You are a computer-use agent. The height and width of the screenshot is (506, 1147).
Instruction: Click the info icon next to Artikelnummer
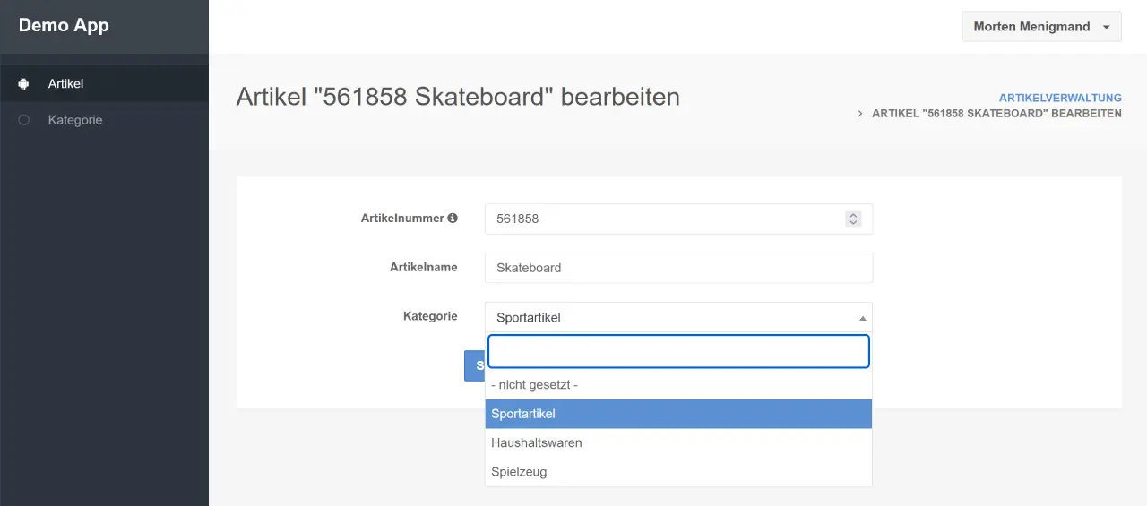[x=453, y=218]
